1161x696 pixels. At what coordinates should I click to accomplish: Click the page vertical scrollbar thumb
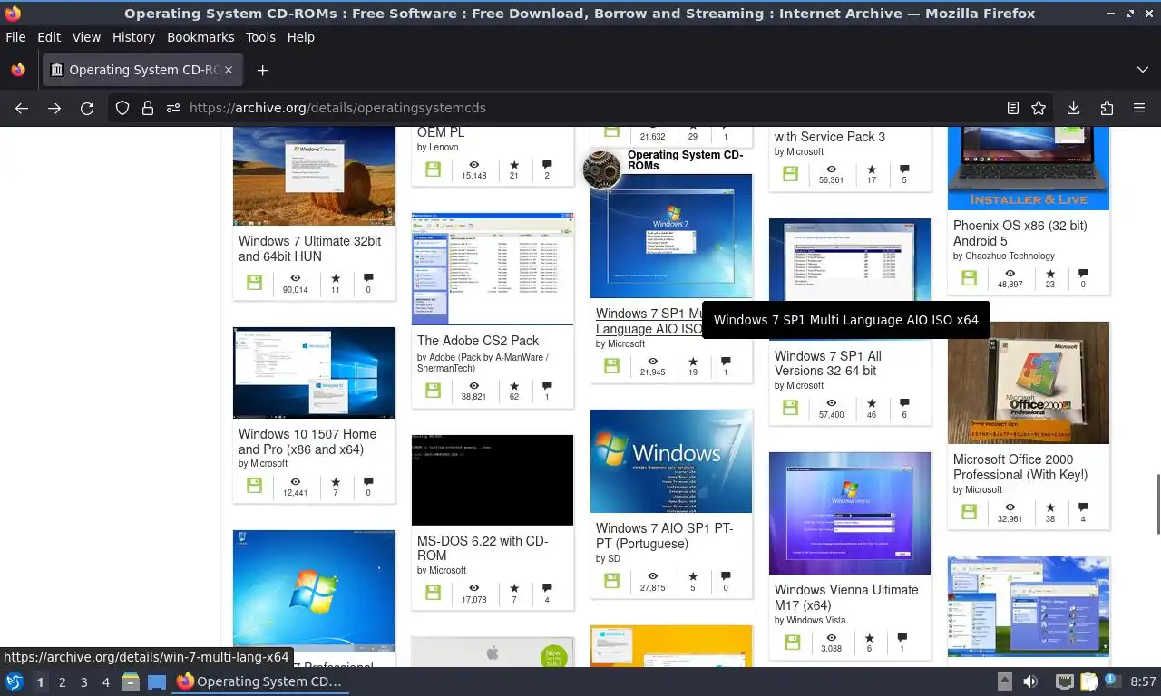pos(1157,504)
